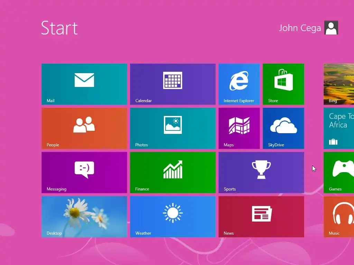Click the 'Bing' tile label
The width and height of the screenshot is (354, 265).
(333, 101)
